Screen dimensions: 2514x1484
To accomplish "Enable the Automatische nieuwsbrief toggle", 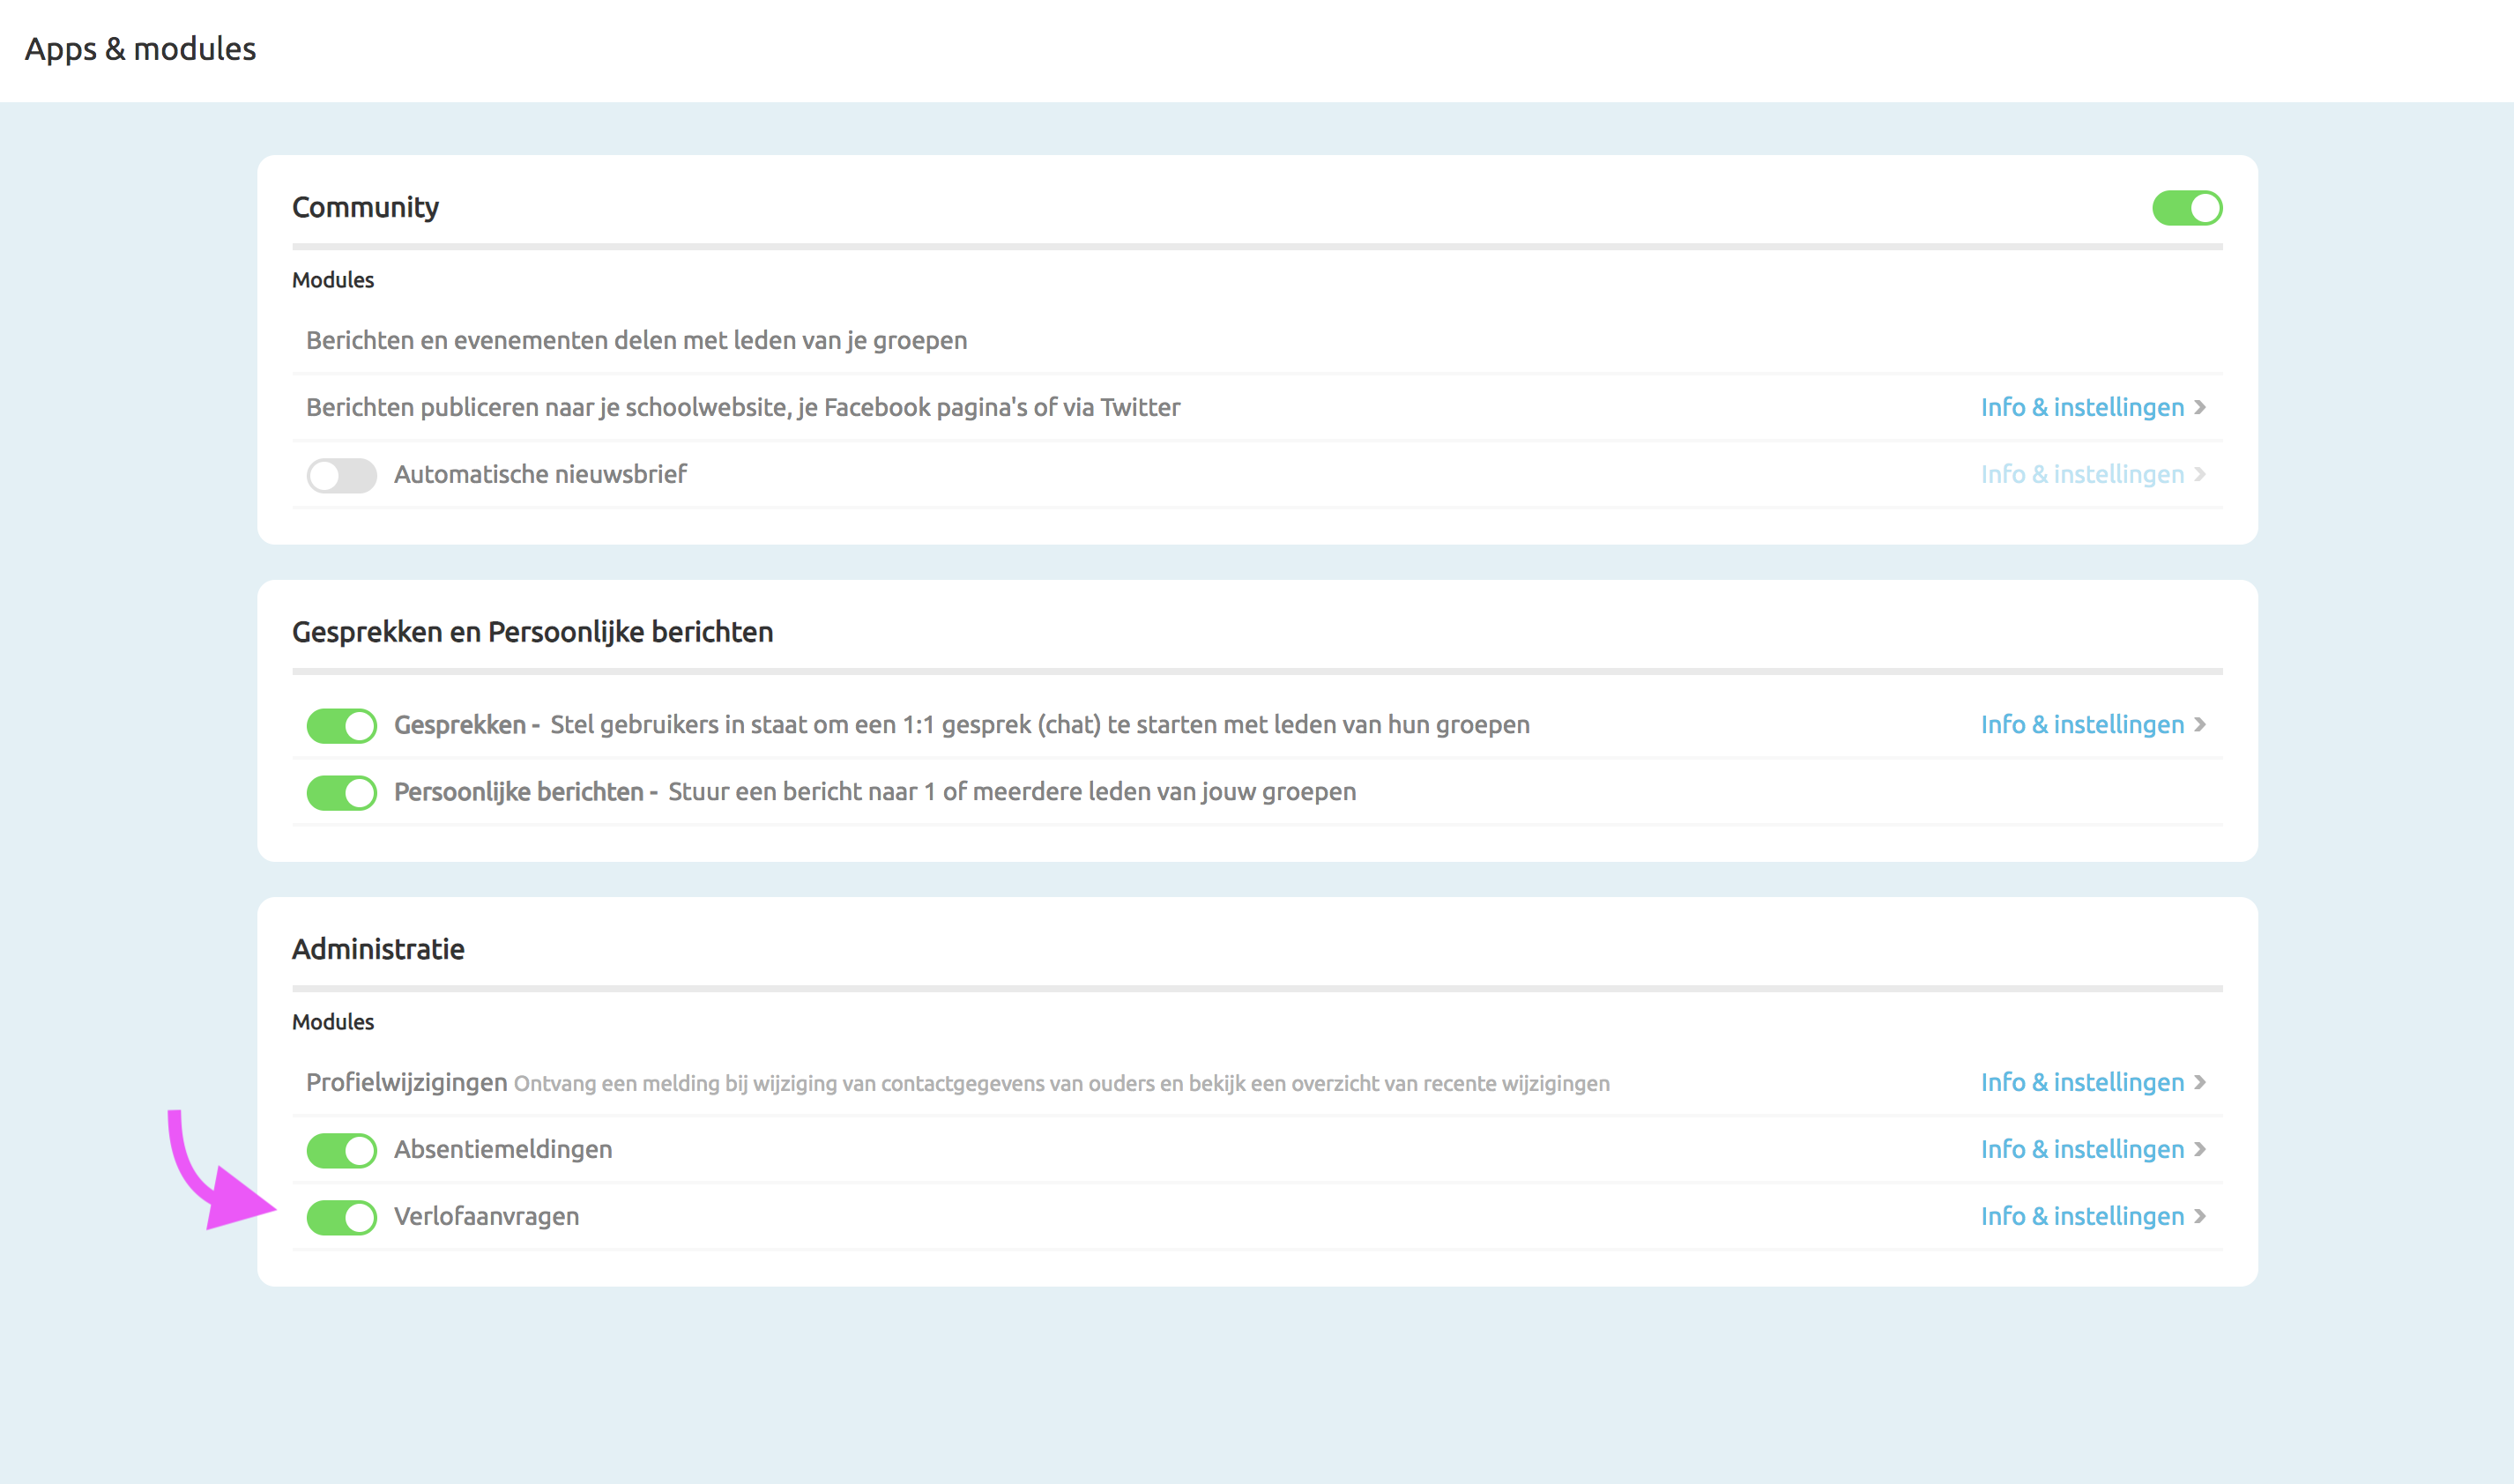I will [x=341, y=475].
